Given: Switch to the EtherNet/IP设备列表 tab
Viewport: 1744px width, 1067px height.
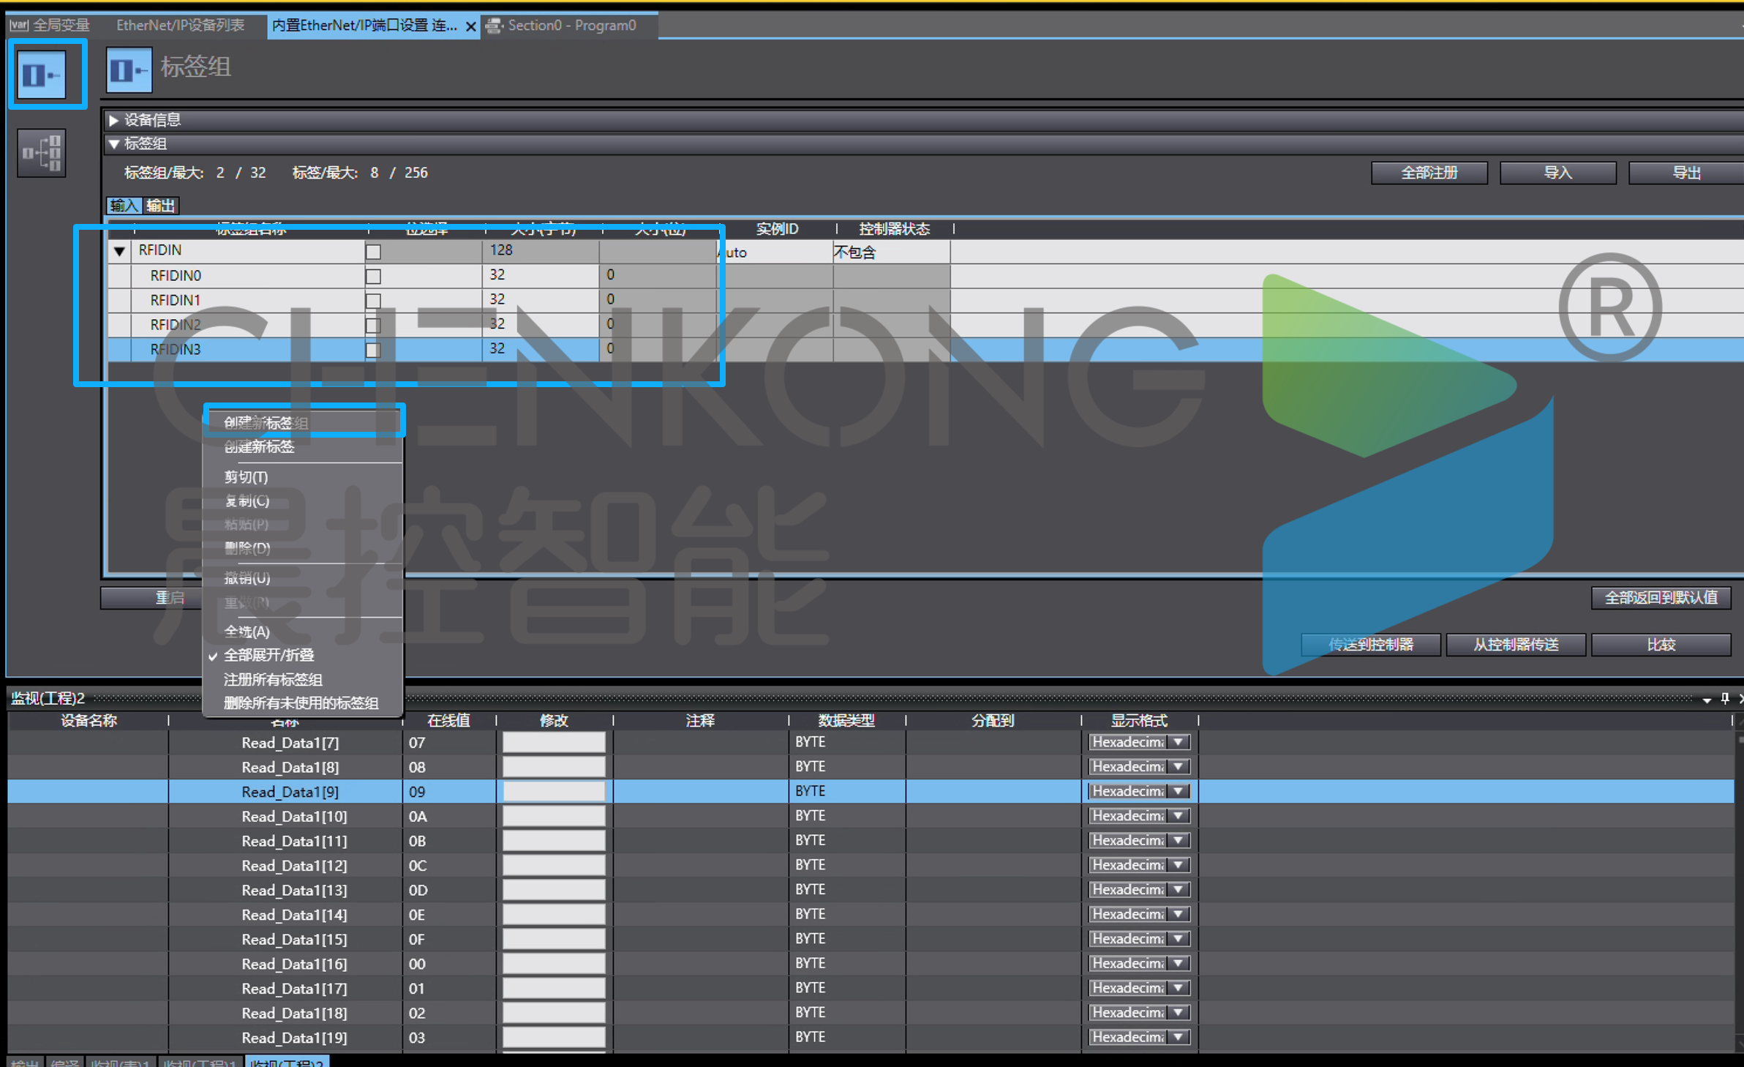Looking at the screenshot, I should [x=180, y=25].
